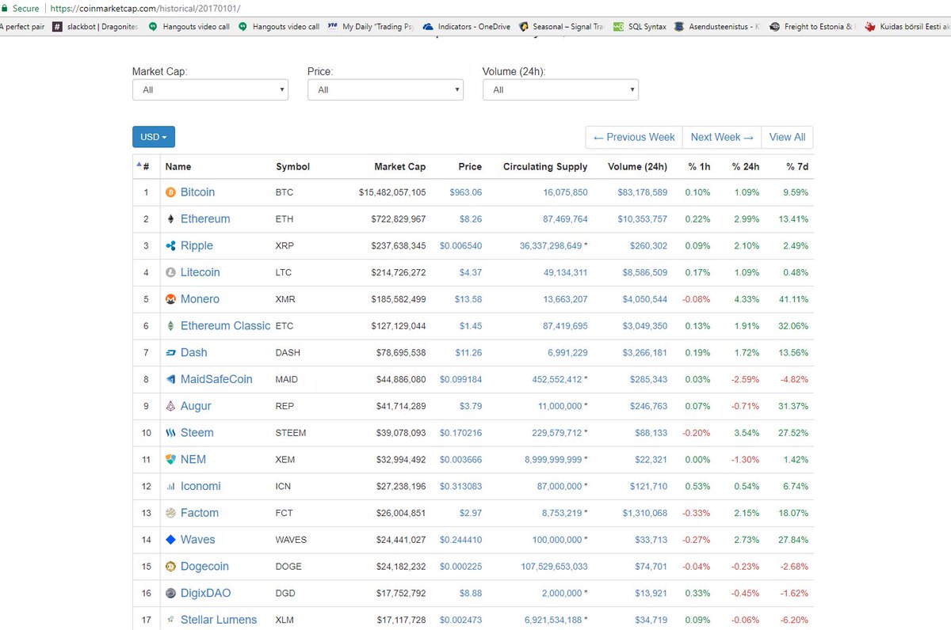Viewport: 951px width, 630px height.
Task: Click Iconomi 1h change 0.53%
Action: [697, 487]
